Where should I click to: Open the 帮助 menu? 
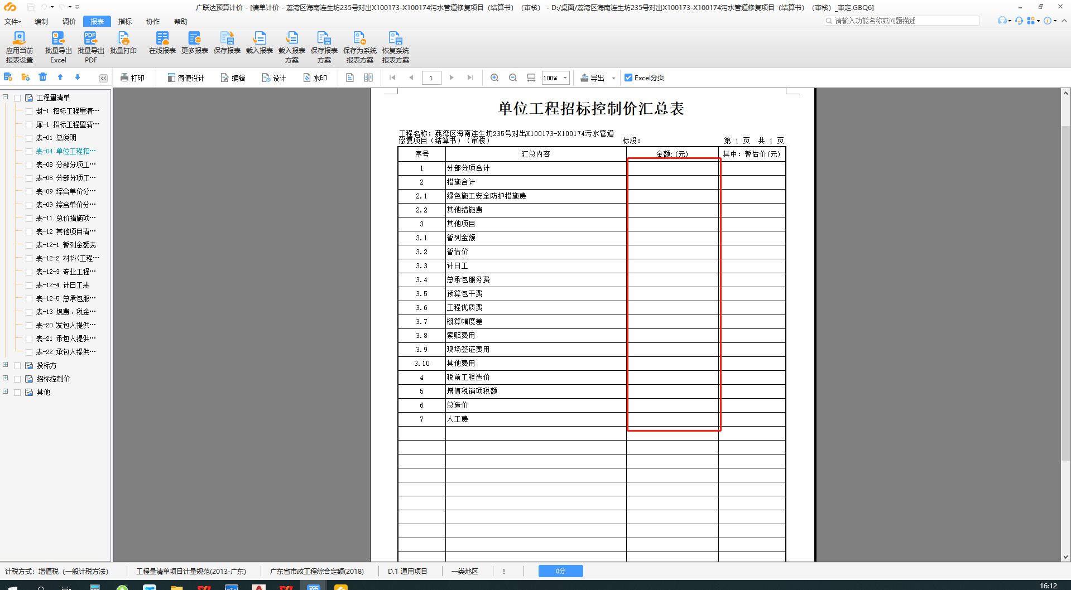click(181, 21)
